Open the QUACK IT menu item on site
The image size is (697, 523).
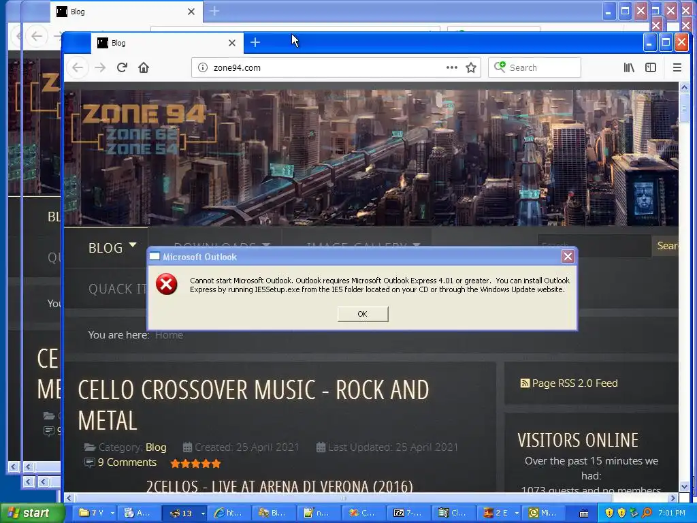[117, 289]
